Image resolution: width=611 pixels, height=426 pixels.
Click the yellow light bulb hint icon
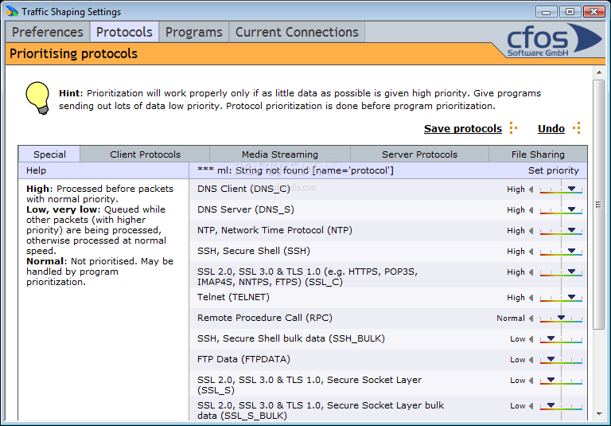click(37, 98)
